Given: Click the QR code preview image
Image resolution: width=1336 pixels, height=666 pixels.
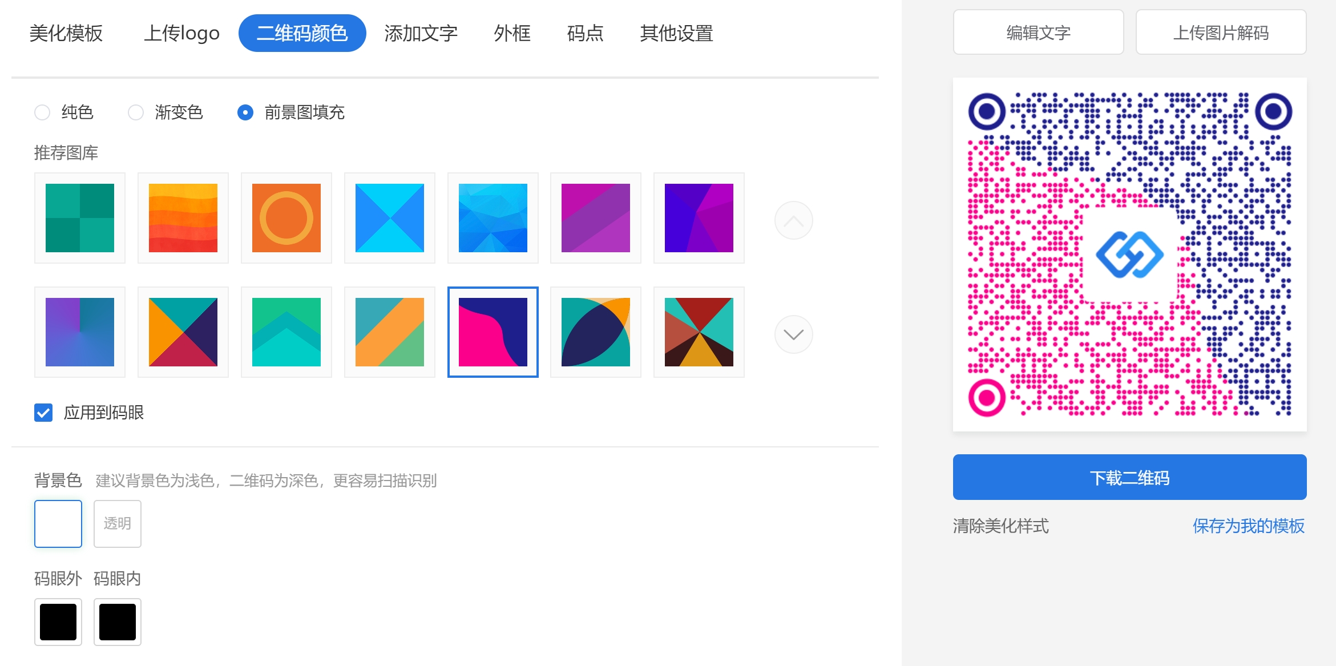Looking at the screenshot, I should [x=1130, y=255].
